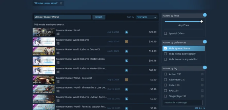Exclude the RPG tag with its minus icon
Viewport: 228px width, 110px height.
(x=202, y=91)
